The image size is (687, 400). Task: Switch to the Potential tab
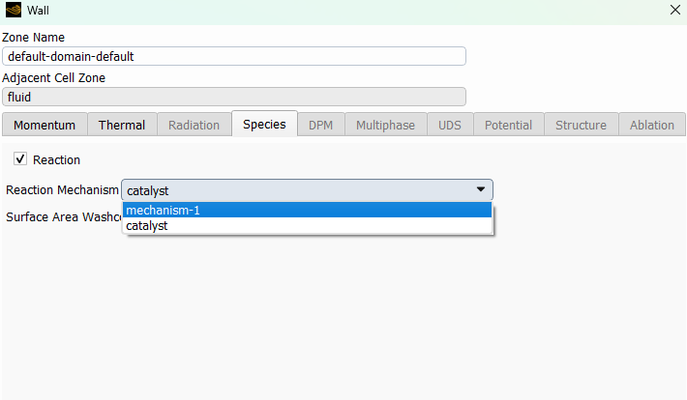point(508,125)
